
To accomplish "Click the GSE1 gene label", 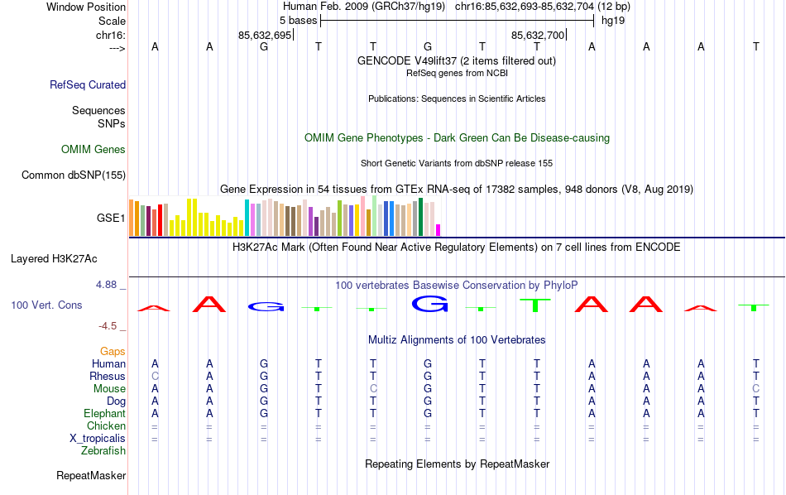I will (111, 218).
